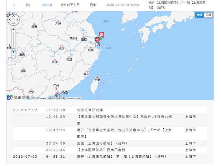
Task: Click the 台北 city label on map
Action: (x=97, y=80)
